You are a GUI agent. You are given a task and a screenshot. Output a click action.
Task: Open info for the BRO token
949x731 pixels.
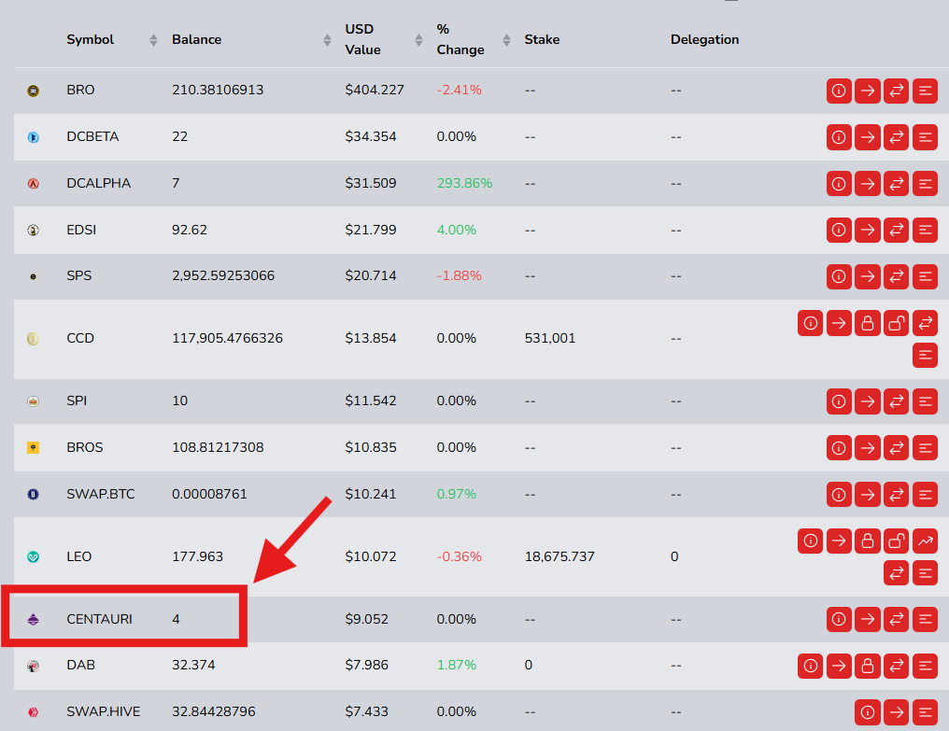pos(839,91)
